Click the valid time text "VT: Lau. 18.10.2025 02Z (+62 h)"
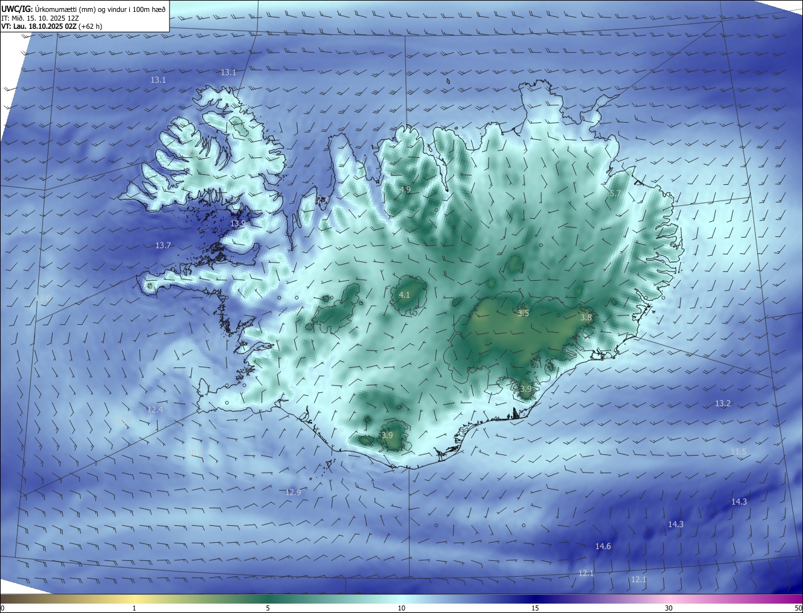 point(52,26)
